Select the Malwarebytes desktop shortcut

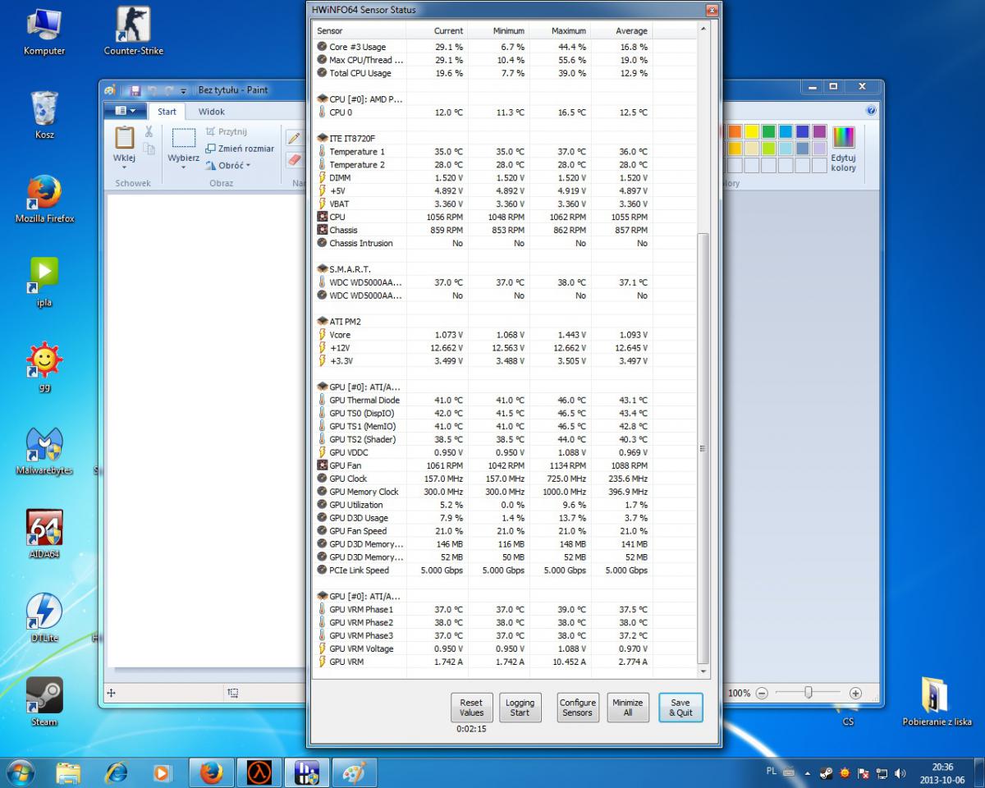[44, 451]
